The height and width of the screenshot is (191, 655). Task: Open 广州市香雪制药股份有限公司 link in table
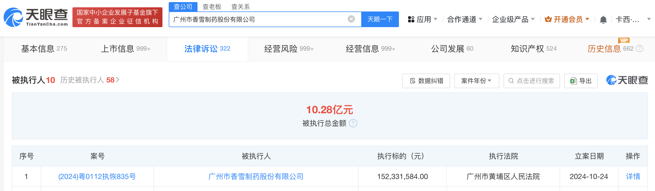[x=256, y=177]
